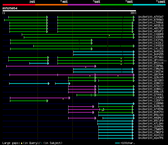168x145 pixels.
Task: Select the UniRef100_C4IFA1 label
Action: point(151,40)
